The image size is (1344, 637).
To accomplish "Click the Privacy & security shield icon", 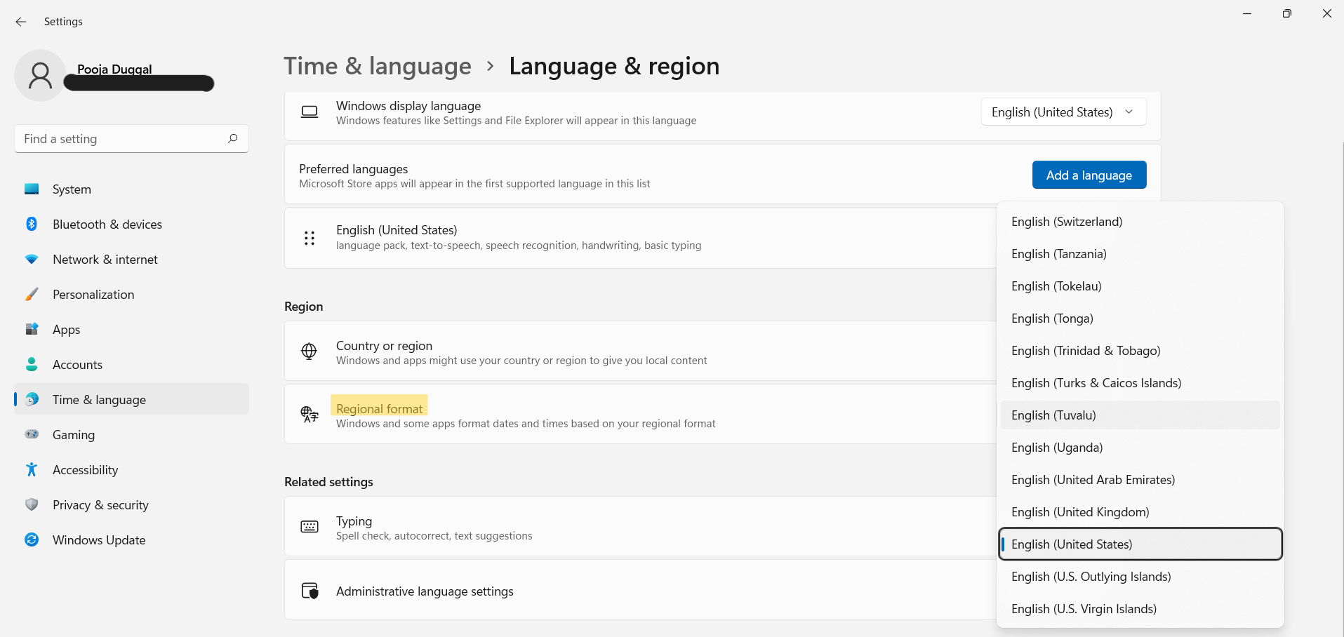I will (32, 505).
